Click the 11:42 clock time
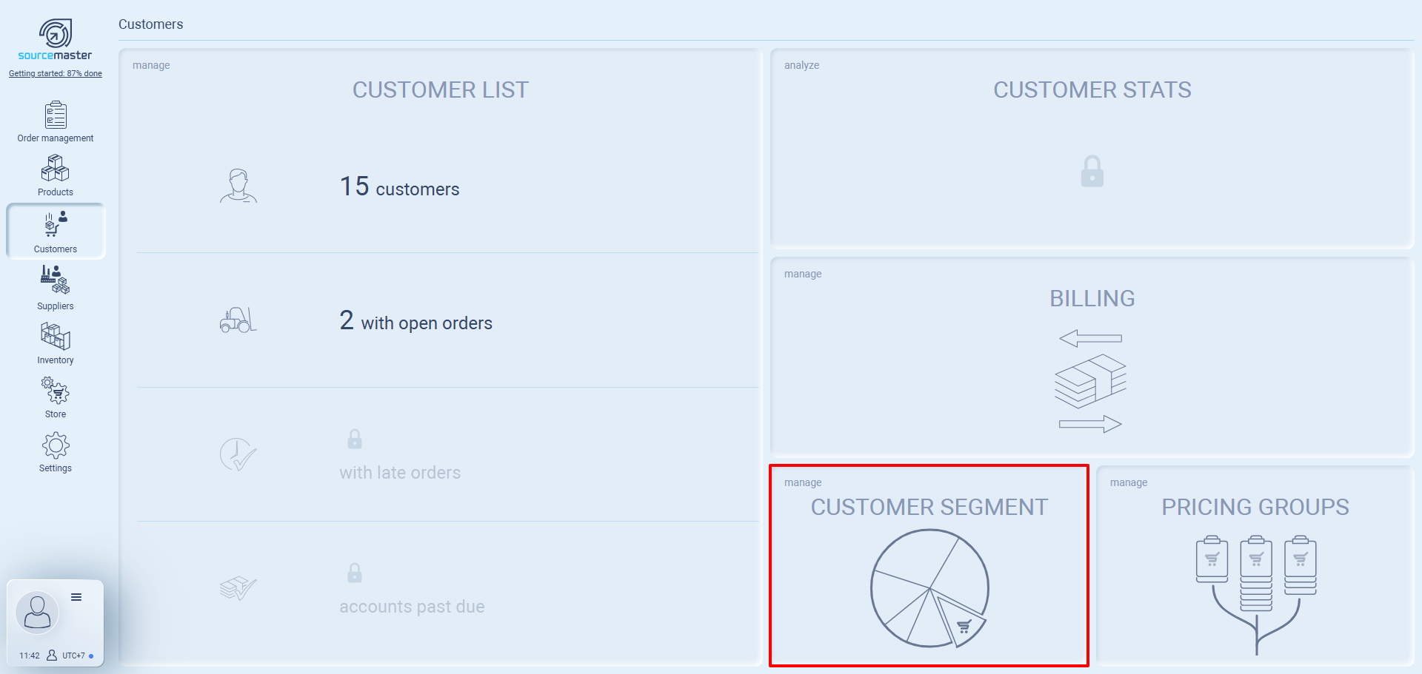Viewport: 1422px width, 674px height. pos(30,656)
